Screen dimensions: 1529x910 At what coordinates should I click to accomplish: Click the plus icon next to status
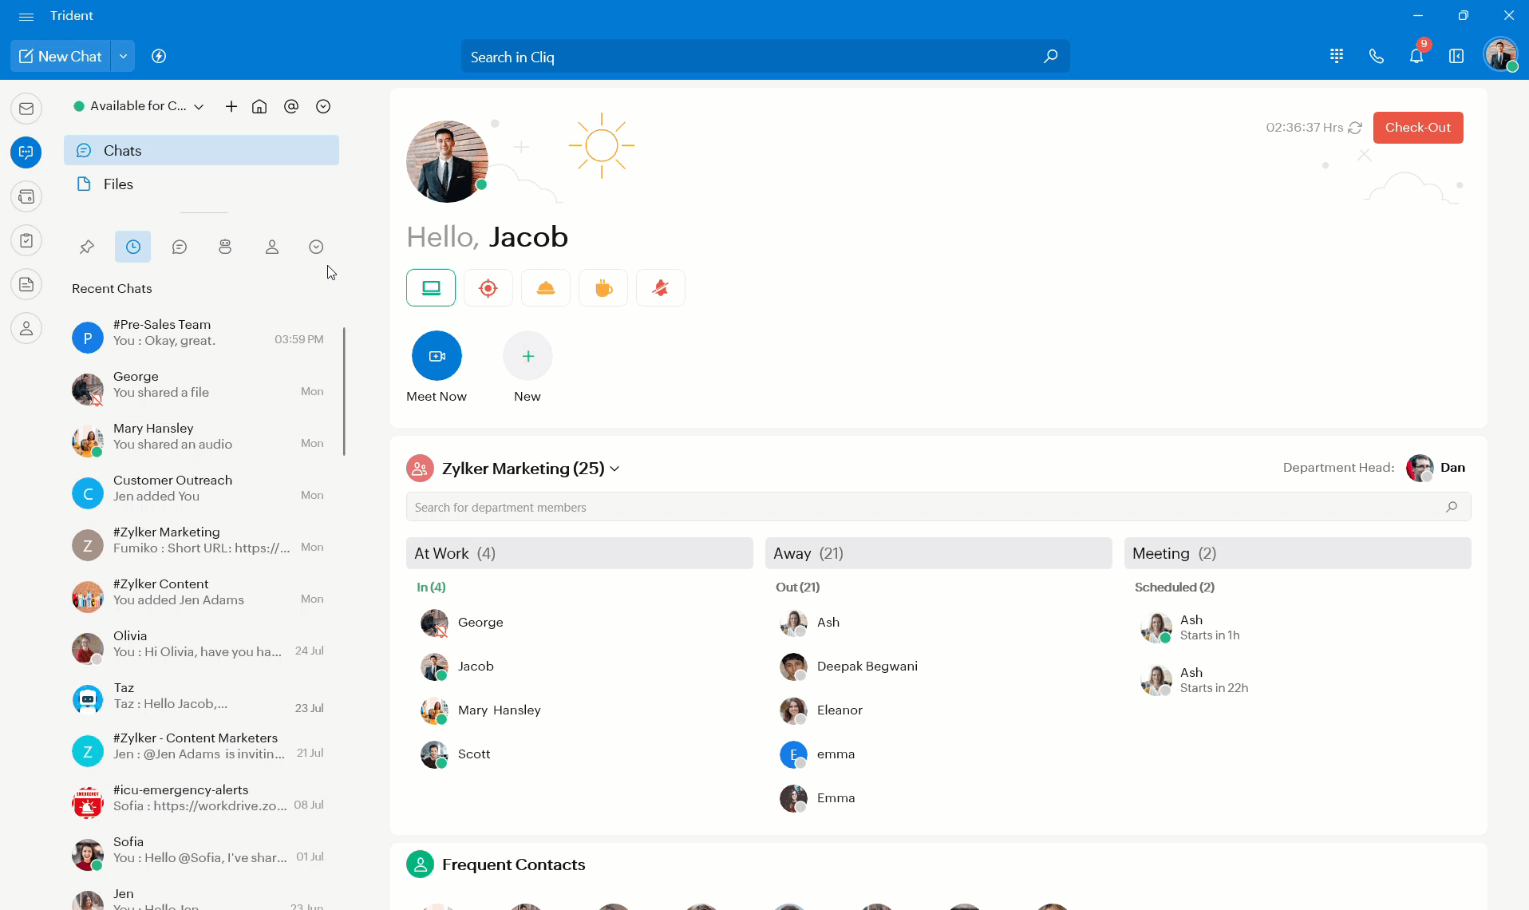click(x=231, y=106)
